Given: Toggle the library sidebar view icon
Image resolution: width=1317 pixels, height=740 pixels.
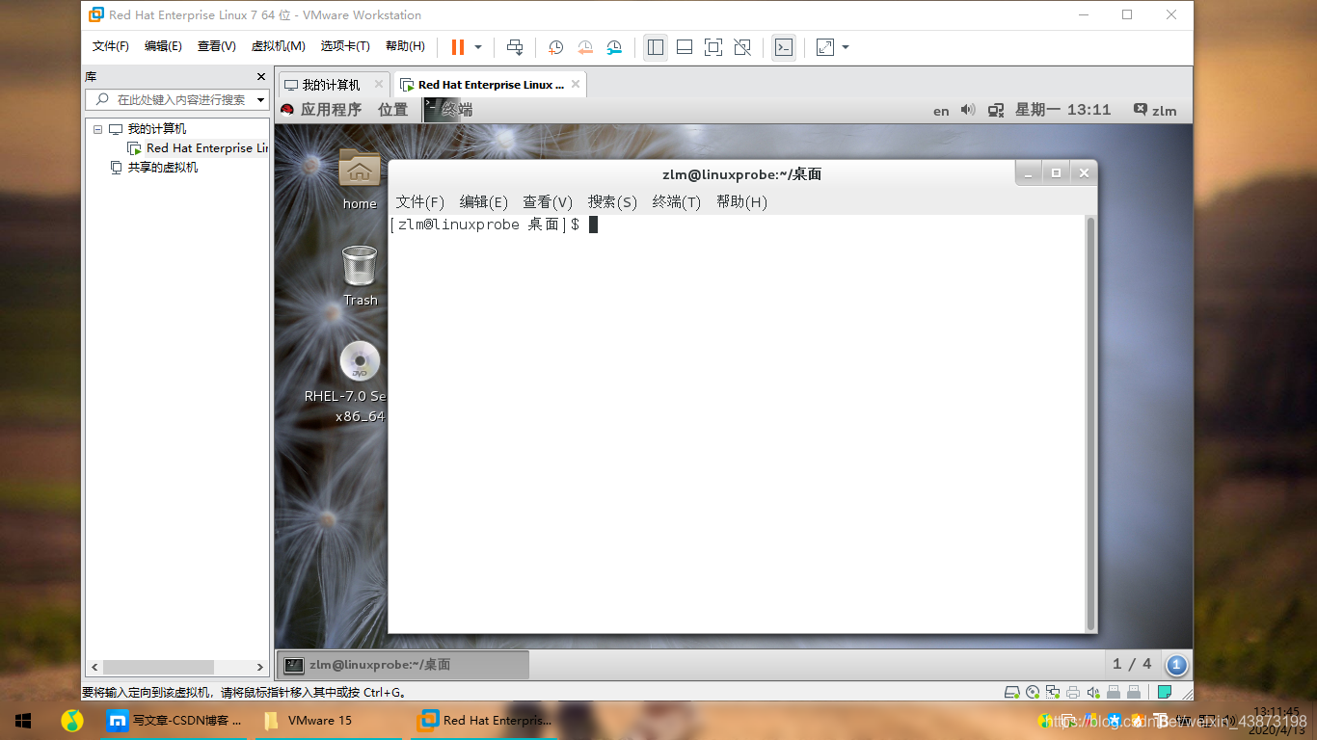Looking at the screenshot, I should pyautogui.click(x=656, y=47).
